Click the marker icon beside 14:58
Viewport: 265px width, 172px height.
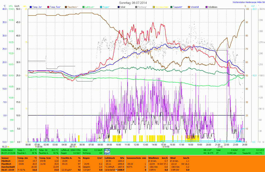[163, 147]
